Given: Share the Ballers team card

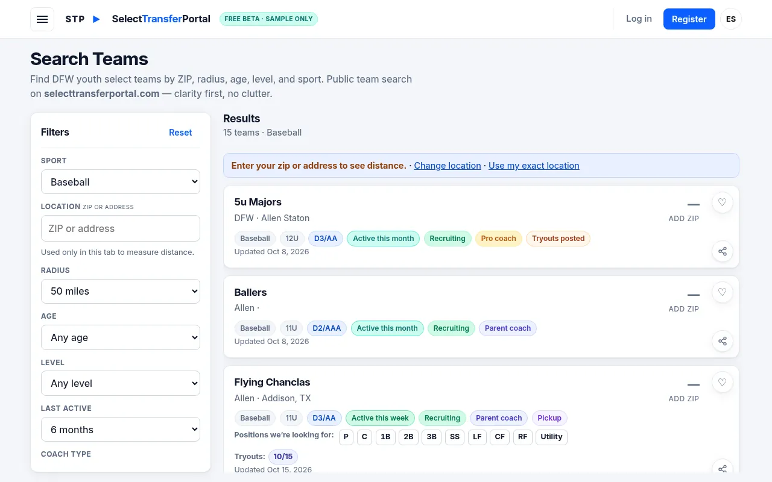Looking at the screenshot, I should coord(723,341).
